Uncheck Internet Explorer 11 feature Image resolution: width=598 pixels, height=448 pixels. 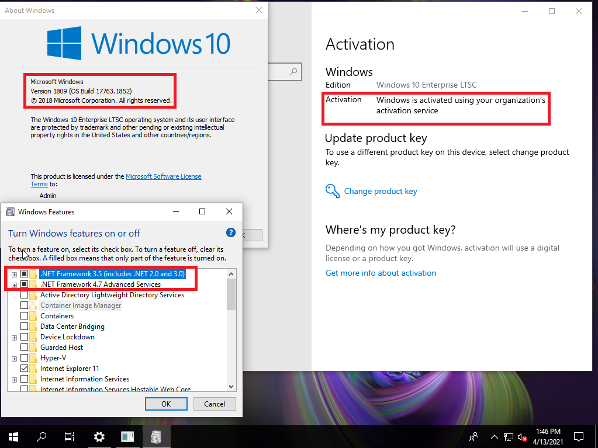click(24, 369)
